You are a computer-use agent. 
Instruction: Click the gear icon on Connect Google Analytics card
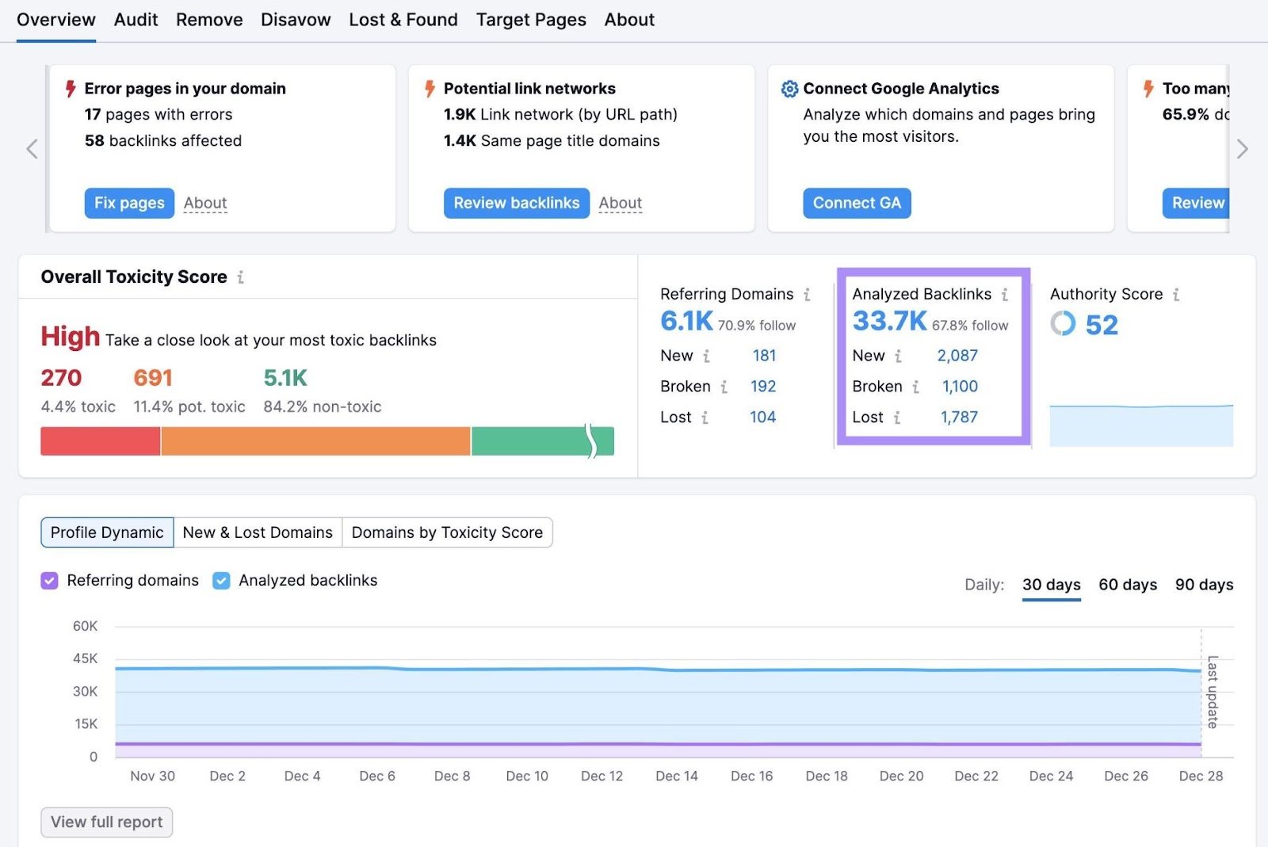789,89
